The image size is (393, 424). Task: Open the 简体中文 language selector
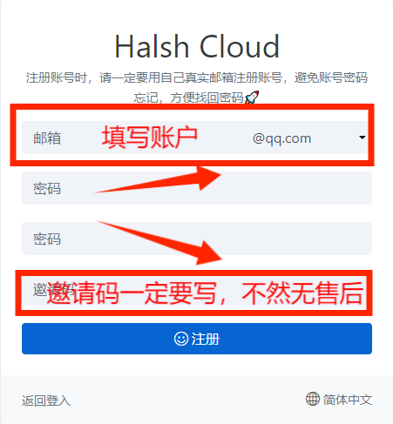pos(339,400)
